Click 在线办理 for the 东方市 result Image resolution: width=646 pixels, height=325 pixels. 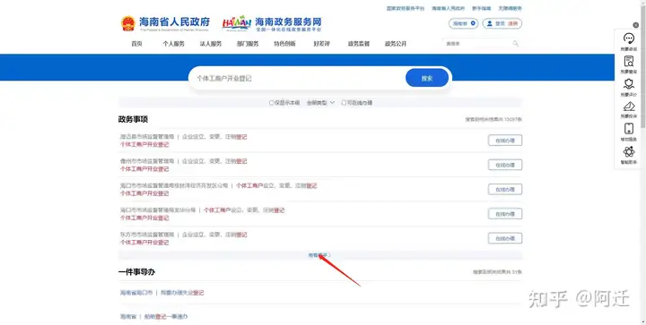(505, 238)
